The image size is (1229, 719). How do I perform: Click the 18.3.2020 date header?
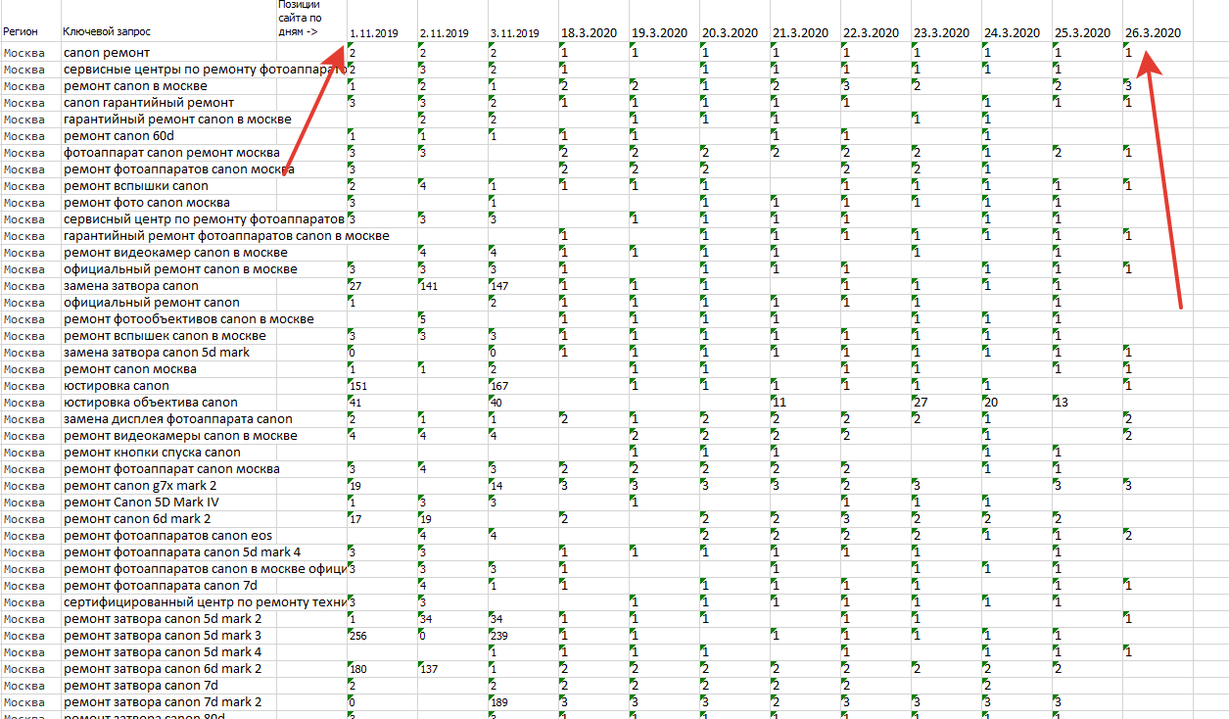[x=590, y=33]
